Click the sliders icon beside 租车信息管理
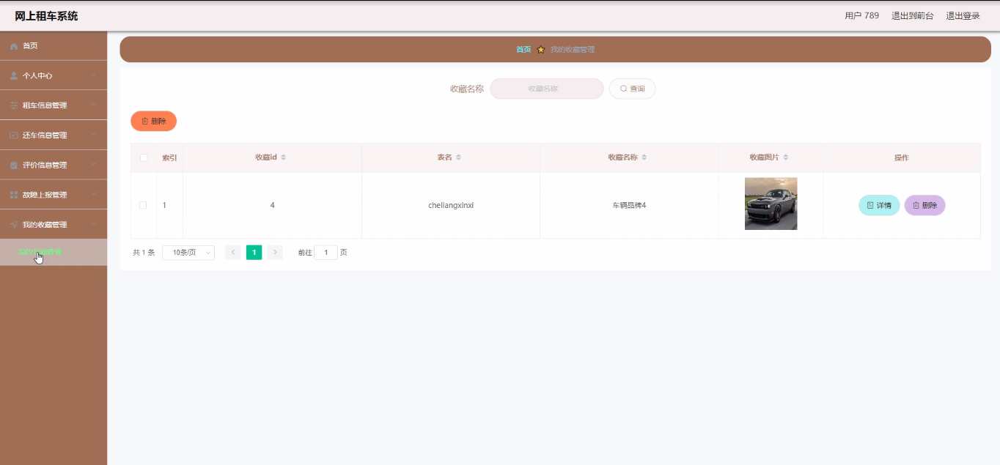 tap(14, 105)
